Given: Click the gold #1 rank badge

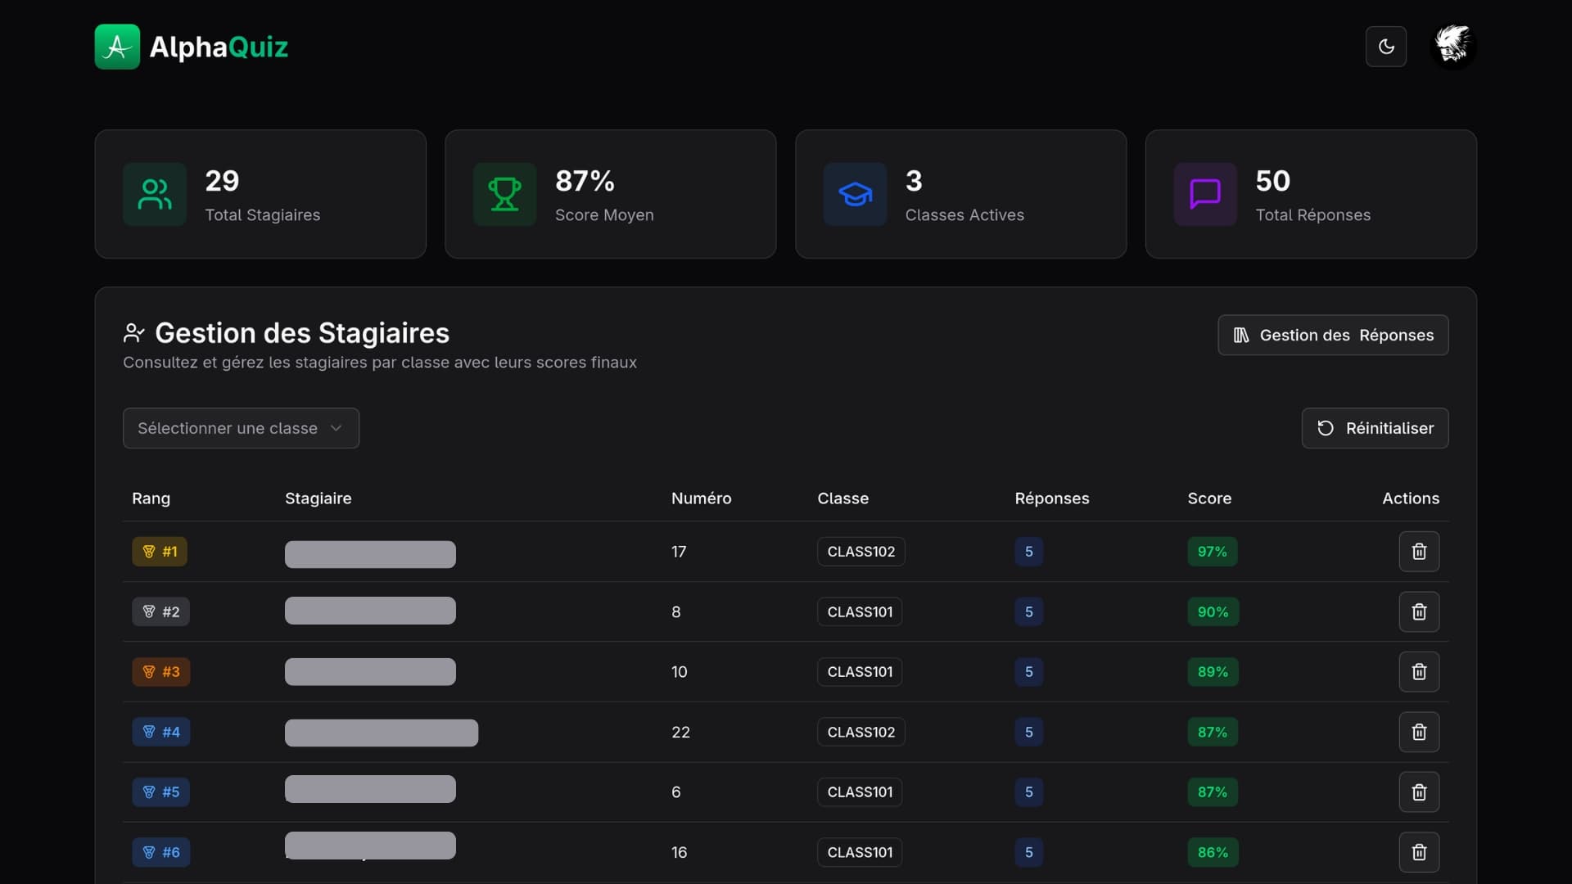Looking at the screenshot, I should [160, 552].
